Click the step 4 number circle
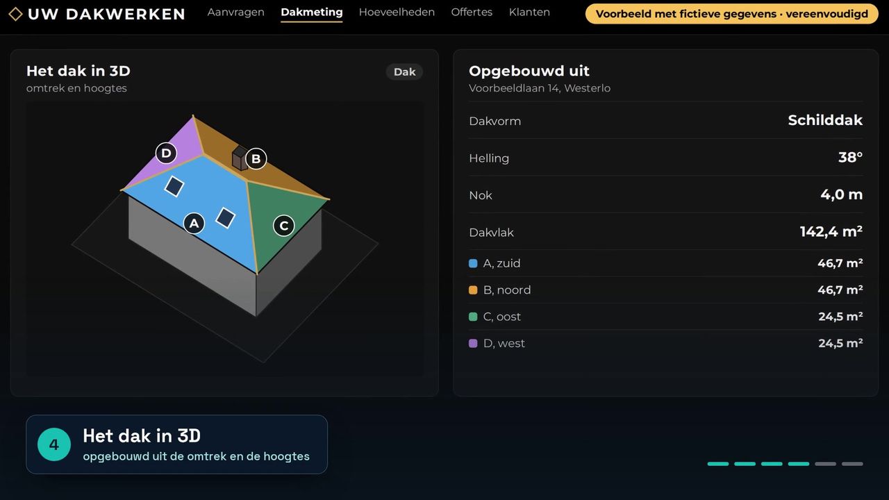889x500 pixels. point(54,444)
